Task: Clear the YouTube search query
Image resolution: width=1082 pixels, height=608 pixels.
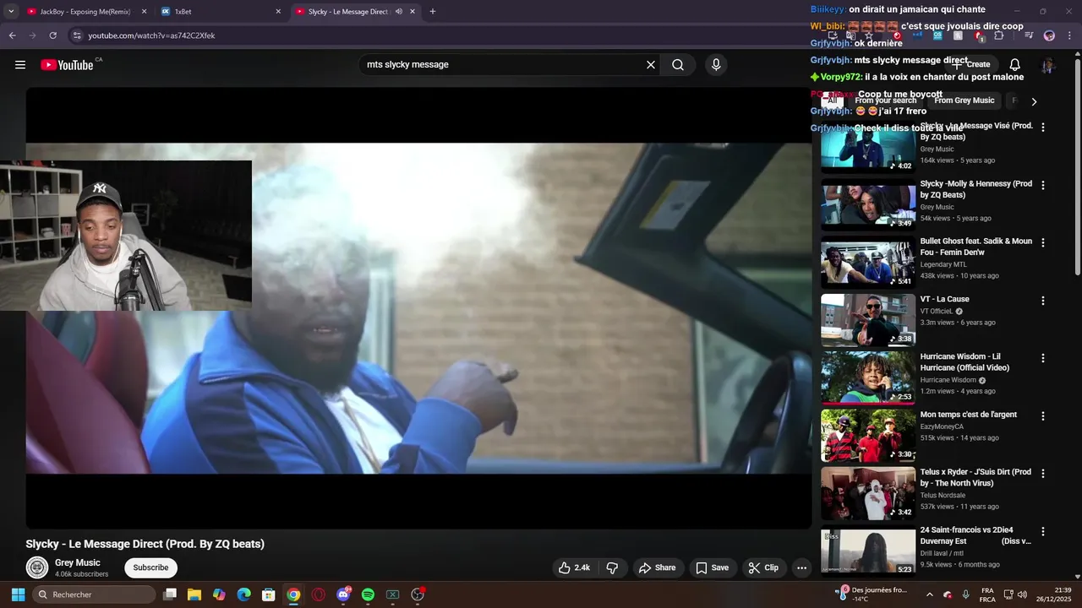Action: coord(651,65)
